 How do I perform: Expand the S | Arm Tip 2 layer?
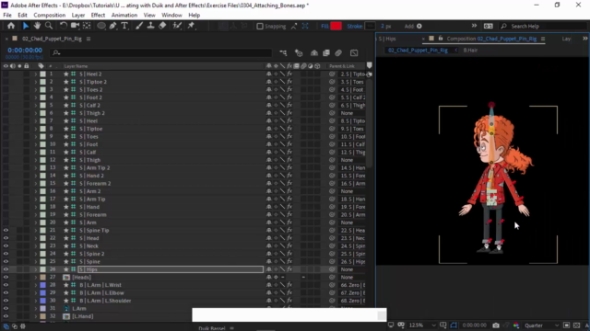point(36,167)
